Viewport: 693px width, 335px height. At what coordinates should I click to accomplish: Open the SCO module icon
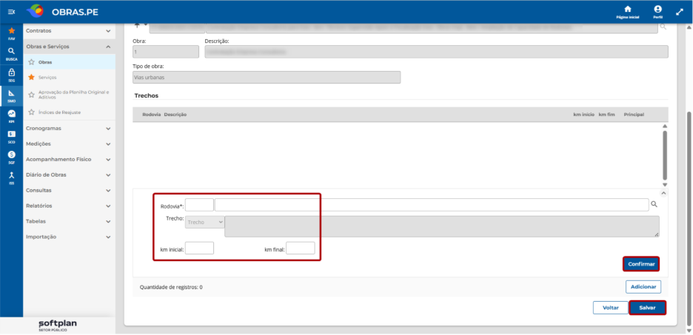[12, 136]
